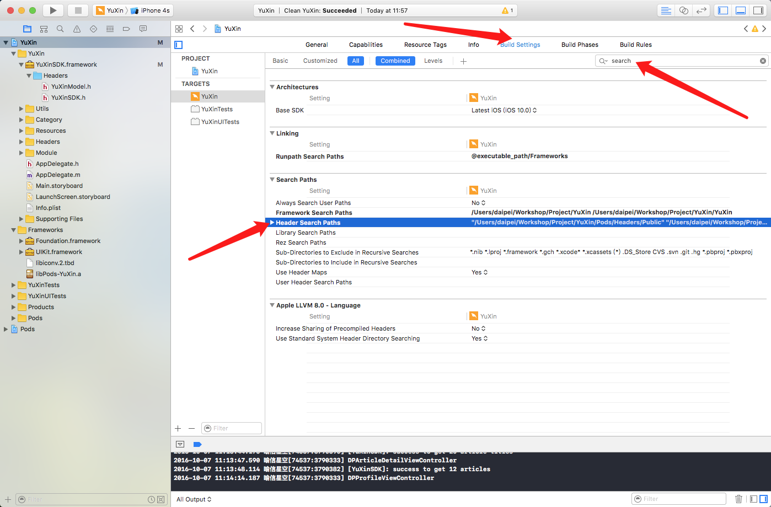Viewport: 771px width, 507px height.
Task: Open the report navigator
Action: tap(143, 29)
